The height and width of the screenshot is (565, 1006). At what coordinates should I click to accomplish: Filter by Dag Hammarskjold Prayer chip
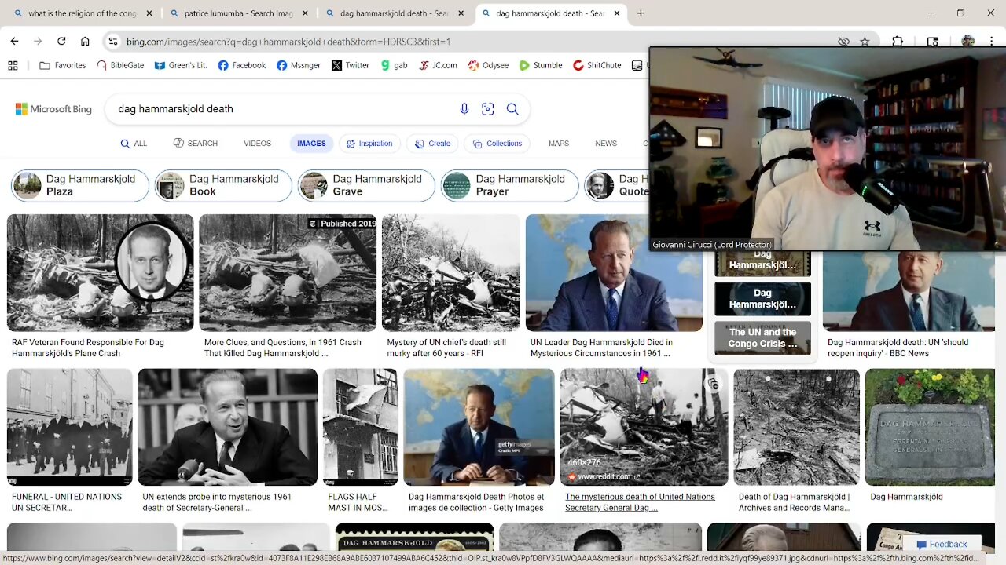[509, 185]
